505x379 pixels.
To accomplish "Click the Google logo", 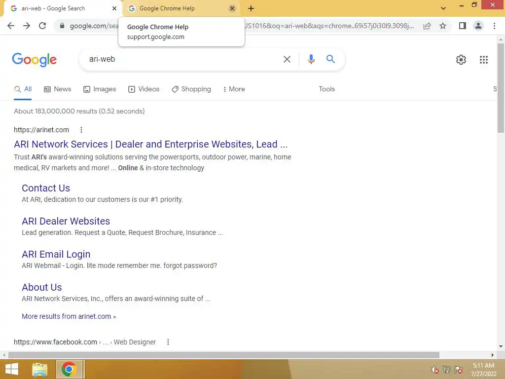I will click(x=35, y=60).
